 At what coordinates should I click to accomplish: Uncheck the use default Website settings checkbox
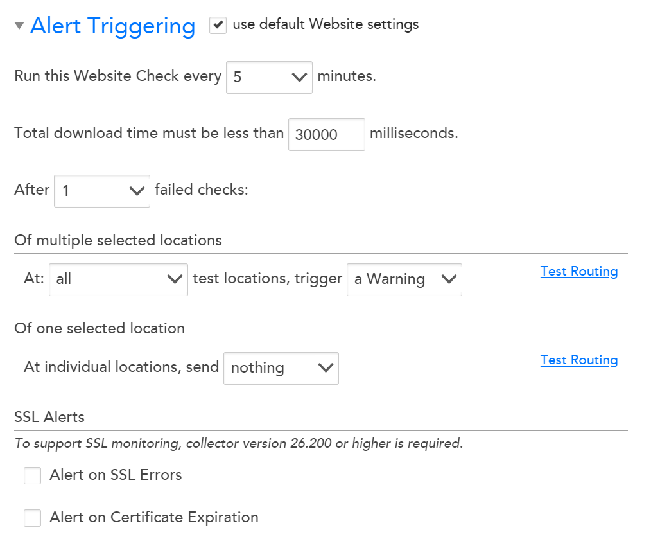[218, 25]
